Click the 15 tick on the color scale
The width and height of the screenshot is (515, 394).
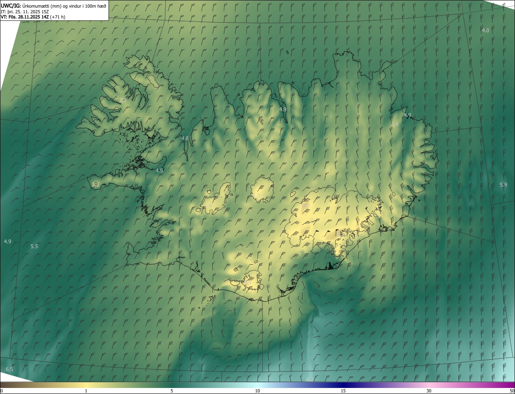coord(343,391)
